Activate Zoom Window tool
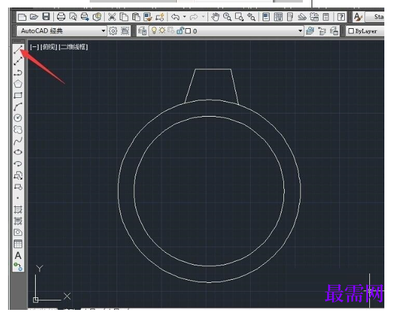395x313 pixels. click(x=239, y=17)
